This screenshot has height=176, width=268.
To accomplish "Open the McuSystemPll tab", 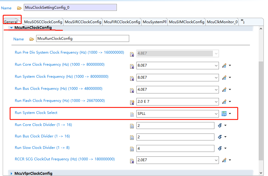I will (154, 22).
